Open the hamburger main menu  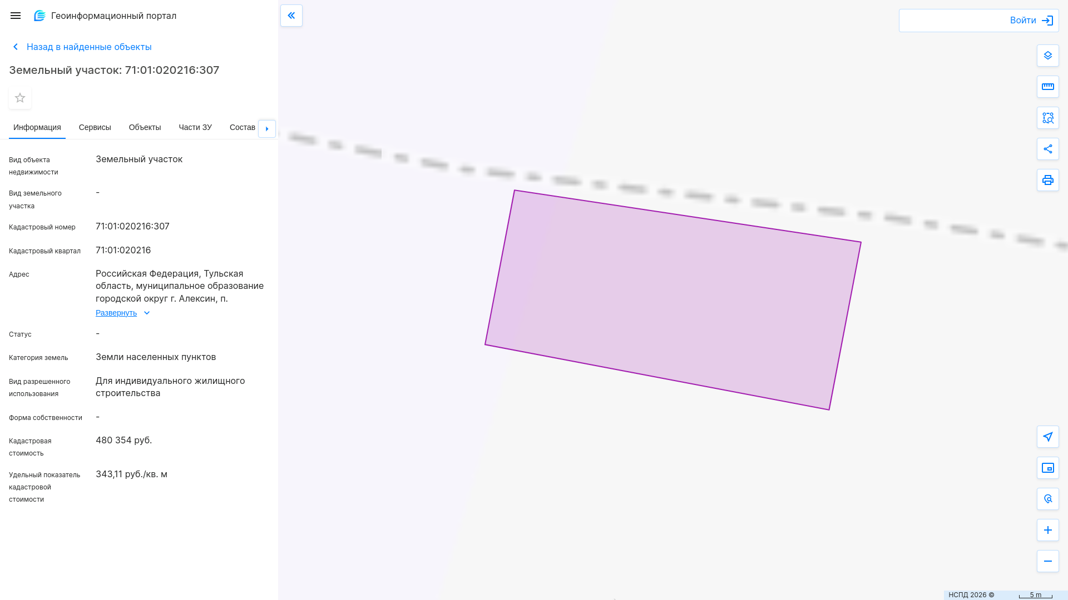(16, 16)
